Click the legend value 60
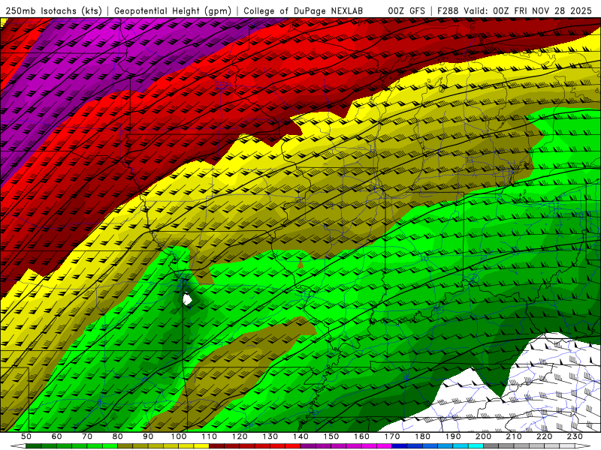Screen dimensions: 601x450 [x=56, y=436]
